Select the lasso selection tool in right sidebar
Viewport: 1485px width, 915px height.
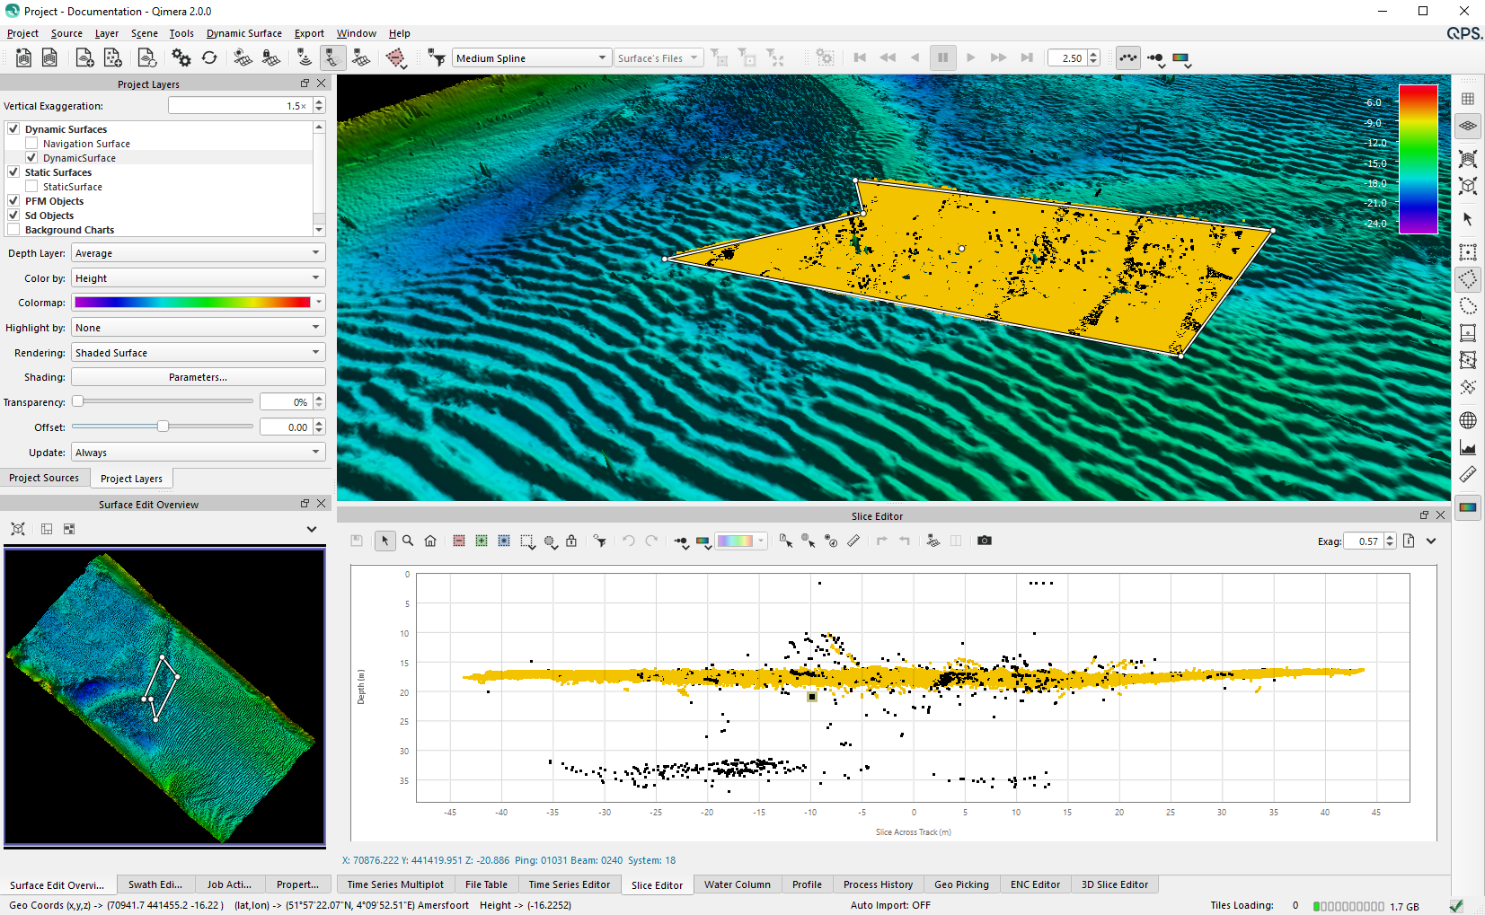[1468, 306]
